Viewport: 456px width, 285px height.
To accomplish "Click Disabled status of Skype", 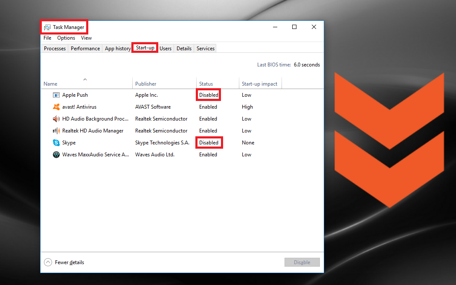I will click(209, 143).
